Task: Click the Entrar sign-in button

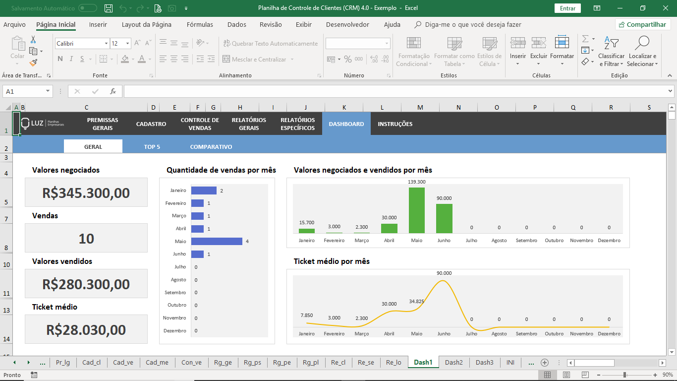Action: pyautogui.click(x=567, y=8)
